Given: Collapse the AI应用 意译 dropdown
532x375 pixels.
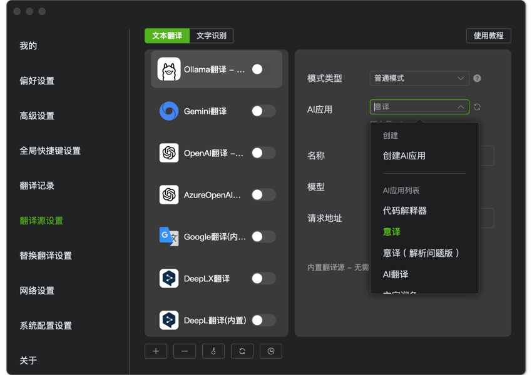Looking at the screenshot, I should point(419,107).
